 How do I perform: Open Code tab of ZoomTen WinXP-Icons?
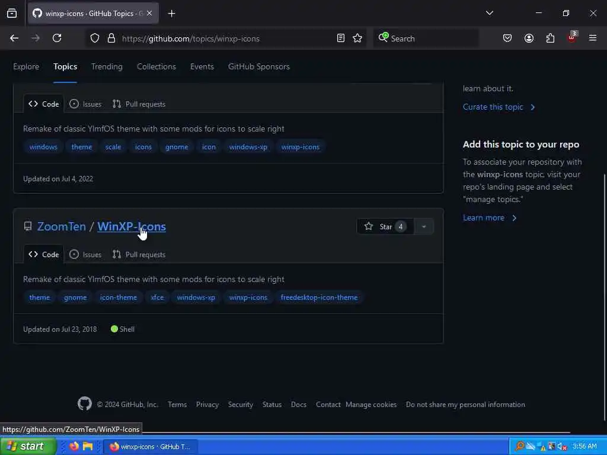[x=44, y=255]
